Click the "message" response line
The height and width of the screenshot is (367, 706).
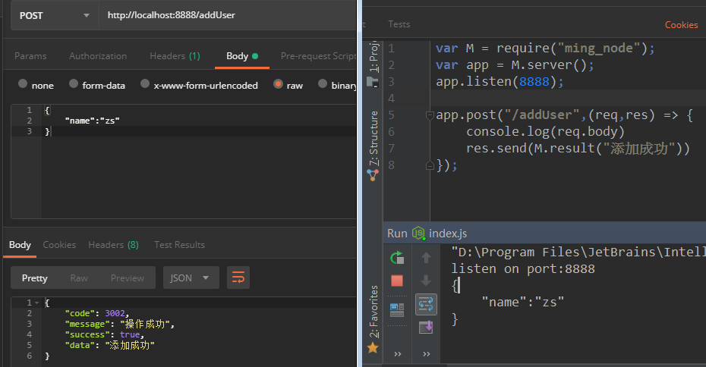tap(120, 324)
